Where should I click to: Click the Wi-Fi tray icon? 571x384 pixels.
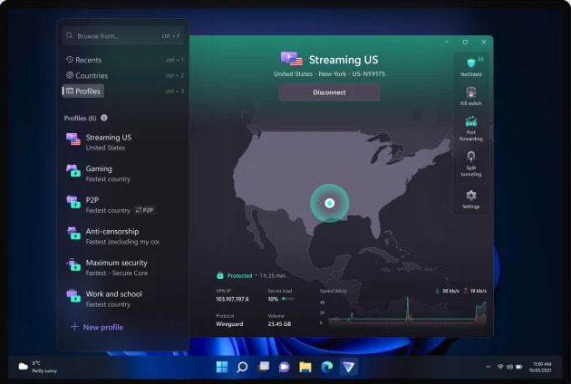500,367
